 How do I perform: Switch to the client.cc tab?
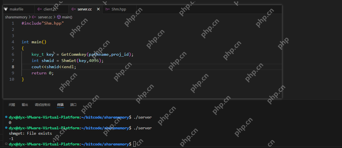tap(50, 9)
